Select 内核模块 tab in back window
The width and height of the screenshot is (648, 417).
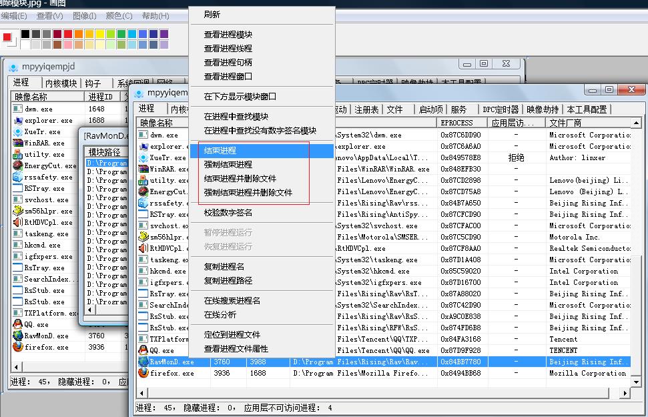click(61, 83)
